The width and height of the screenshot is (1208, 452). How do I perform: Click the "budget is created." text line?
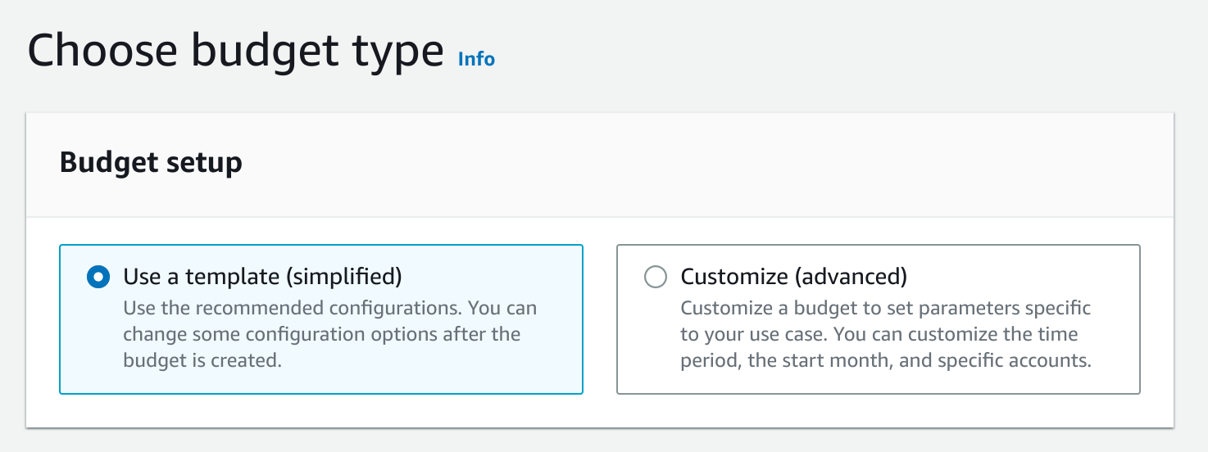pos(202,360)
